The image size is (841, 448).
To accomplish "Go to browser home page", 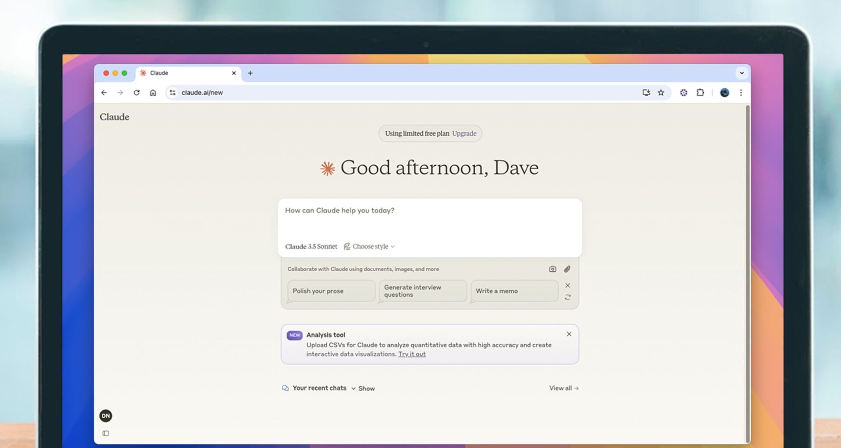I will coord(153,92).
